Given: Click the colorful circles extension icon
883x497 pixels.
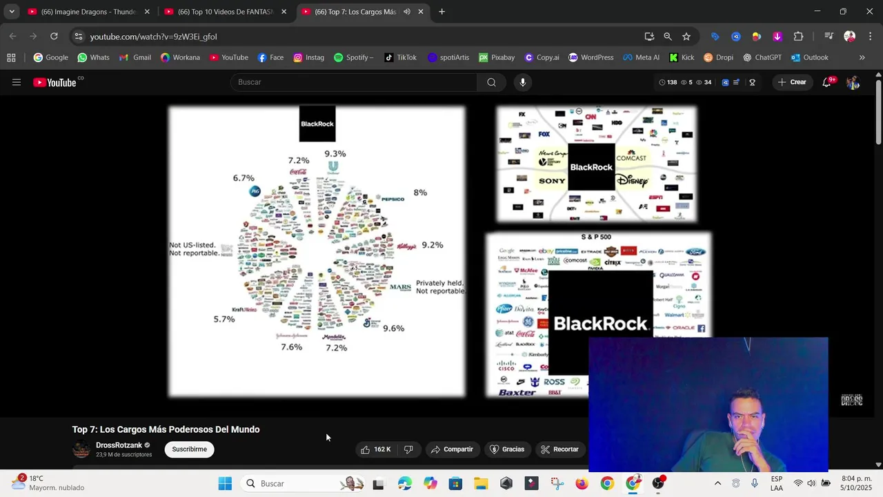Looking at the screenshot, I should click(757, 37).
